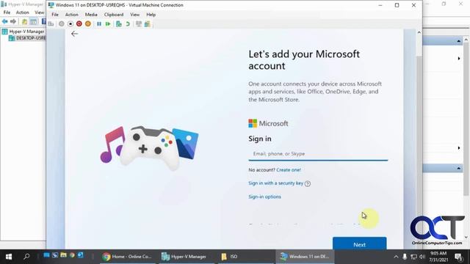This screenshot has height=264, width=470.
Task: Open the VM Connection Action menu
Action: click(x=72, y=15)
